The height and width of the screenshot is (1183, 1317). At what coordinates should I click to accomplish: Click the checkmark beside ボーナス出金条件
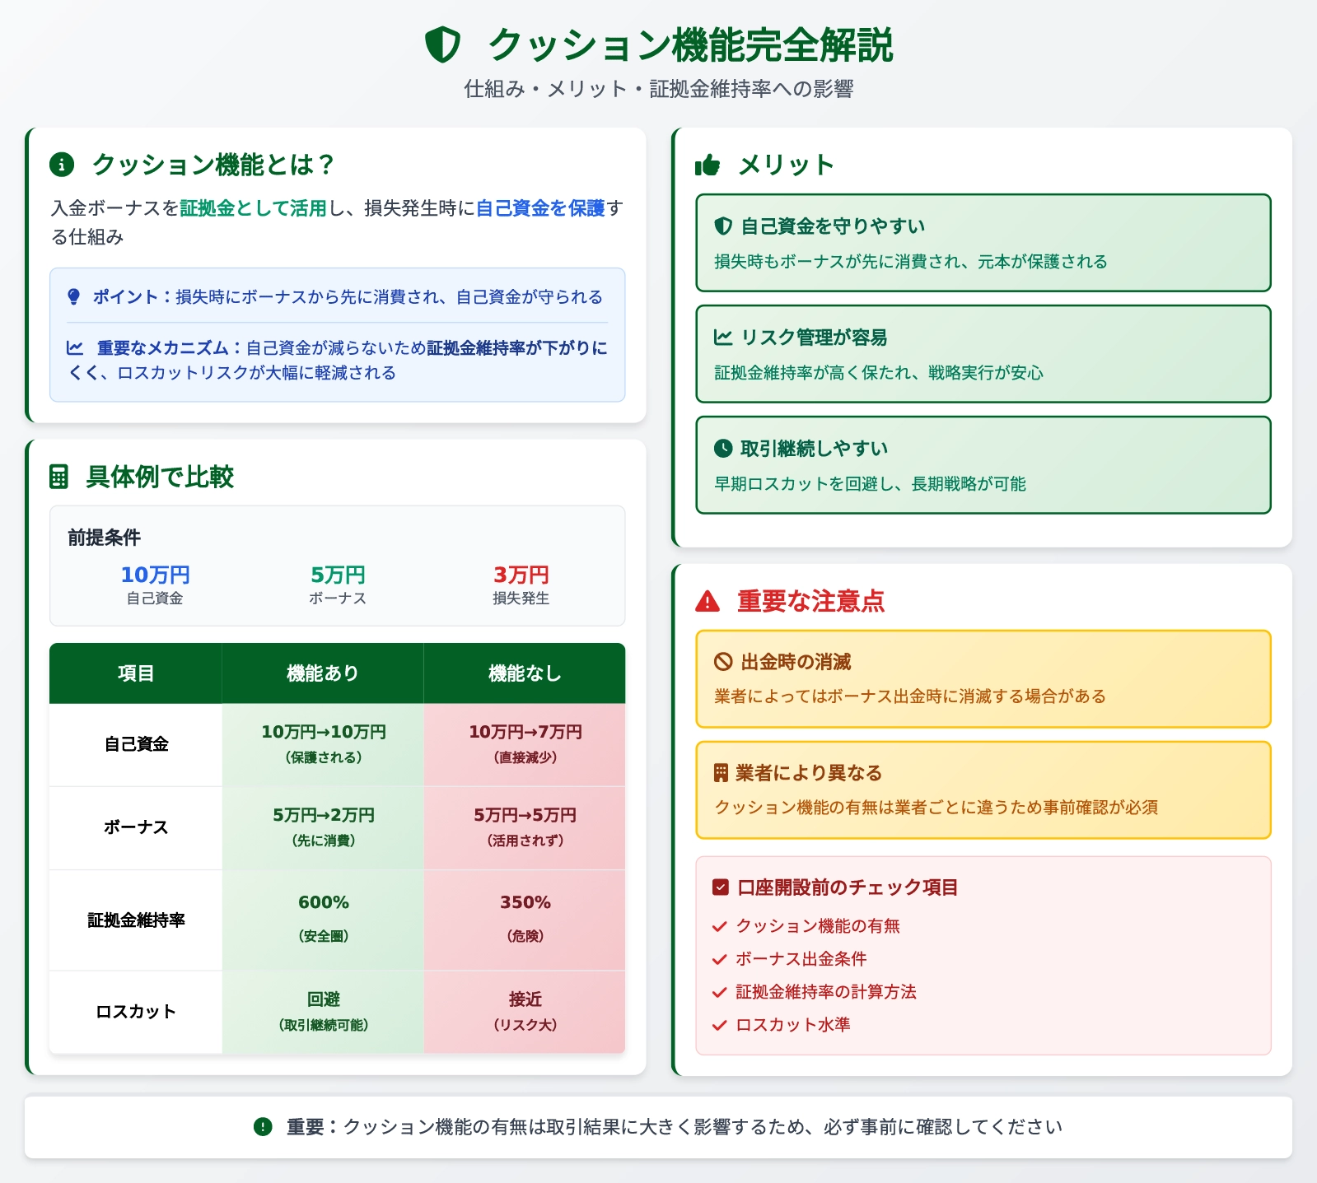pyautogui.click(x=719, y=960)
